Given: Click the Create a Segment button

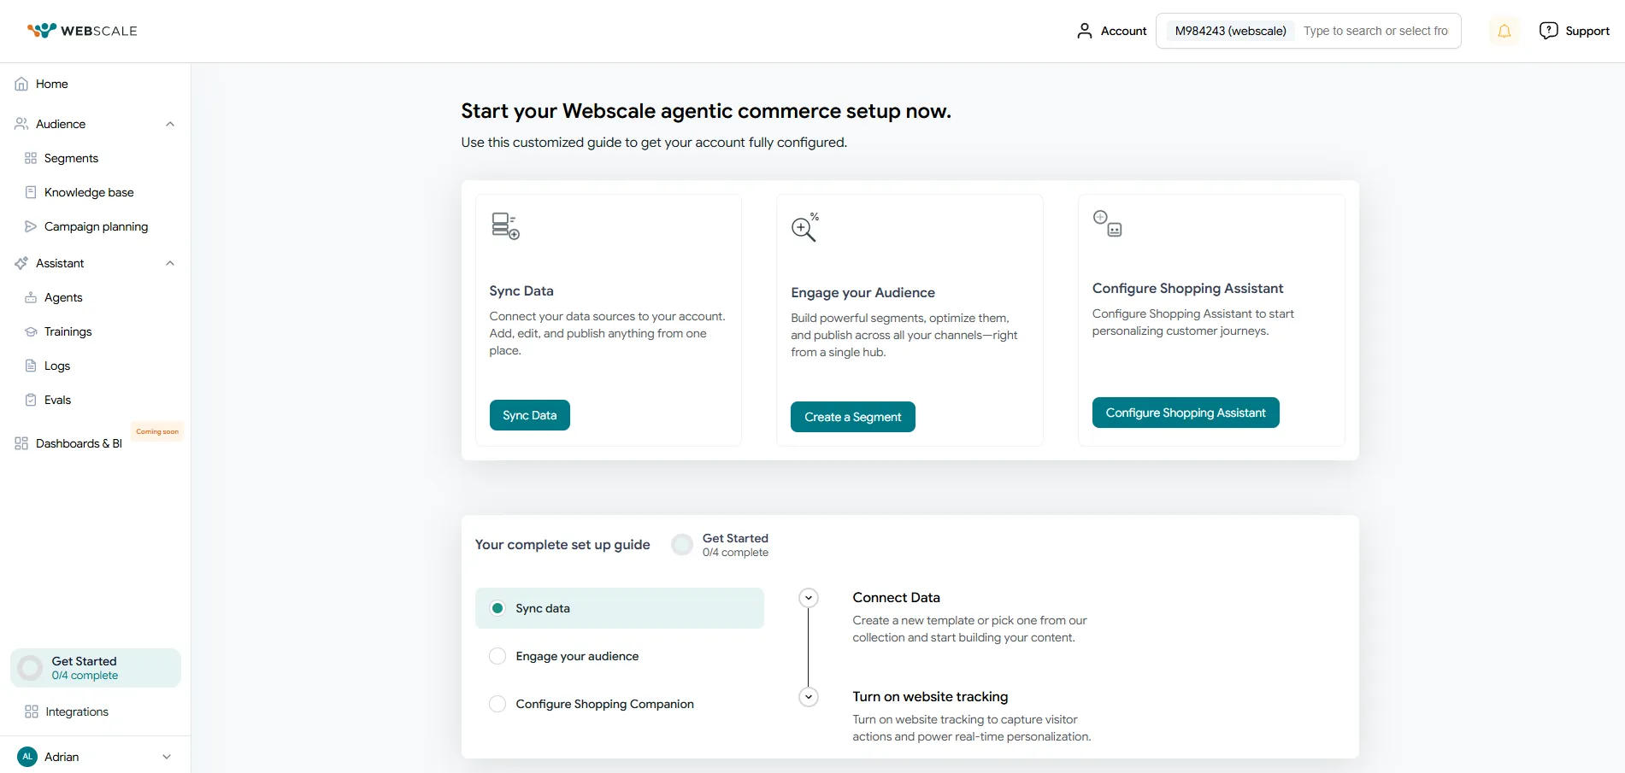Looking at the screenshot, I should (x=853, y=417).
